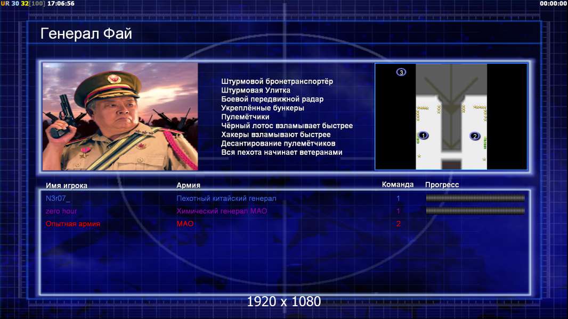Select player name 'zero hour'
568x319 pixels.
click(x=61, y=211)
